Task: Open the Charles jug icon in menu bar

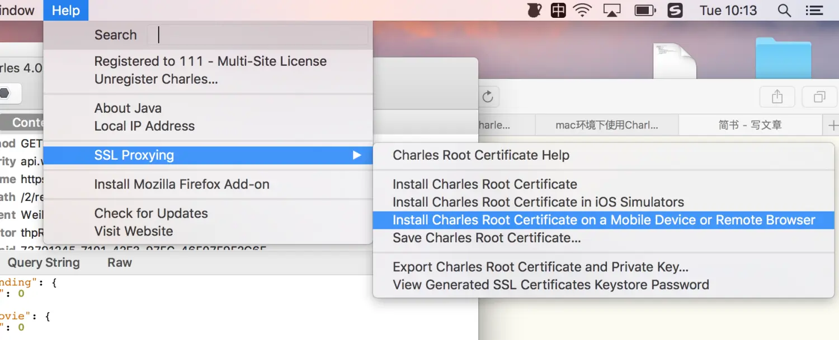Action: [534, 10]
